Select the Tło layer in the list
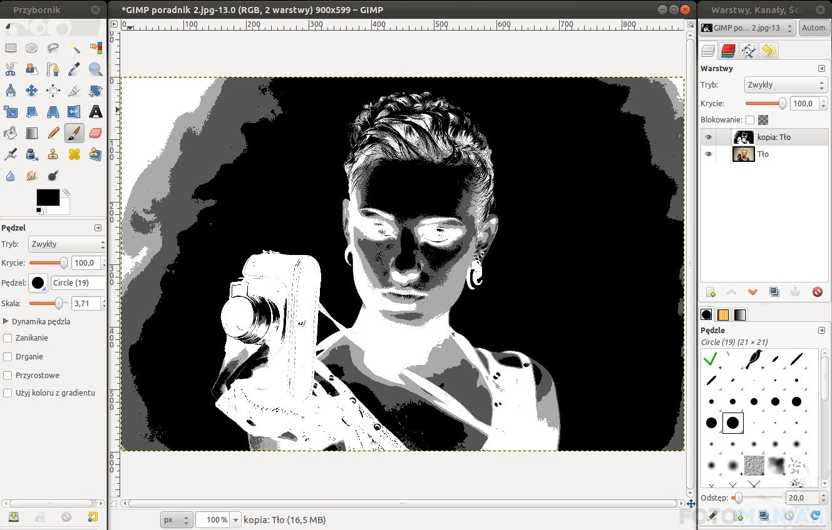 pos(763,154)
